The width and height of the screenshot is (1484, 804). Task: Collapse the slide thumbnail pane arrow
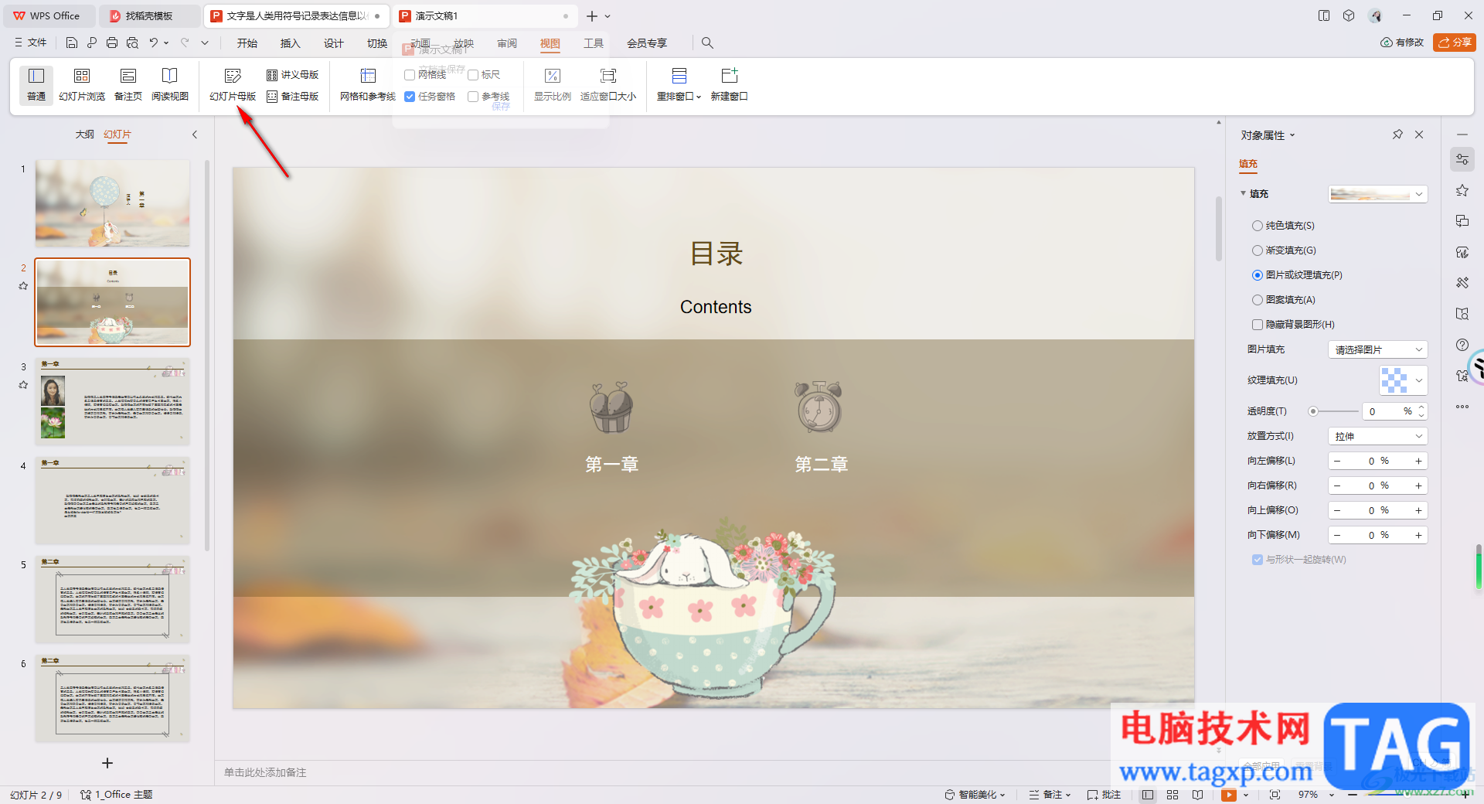(195, 135)
